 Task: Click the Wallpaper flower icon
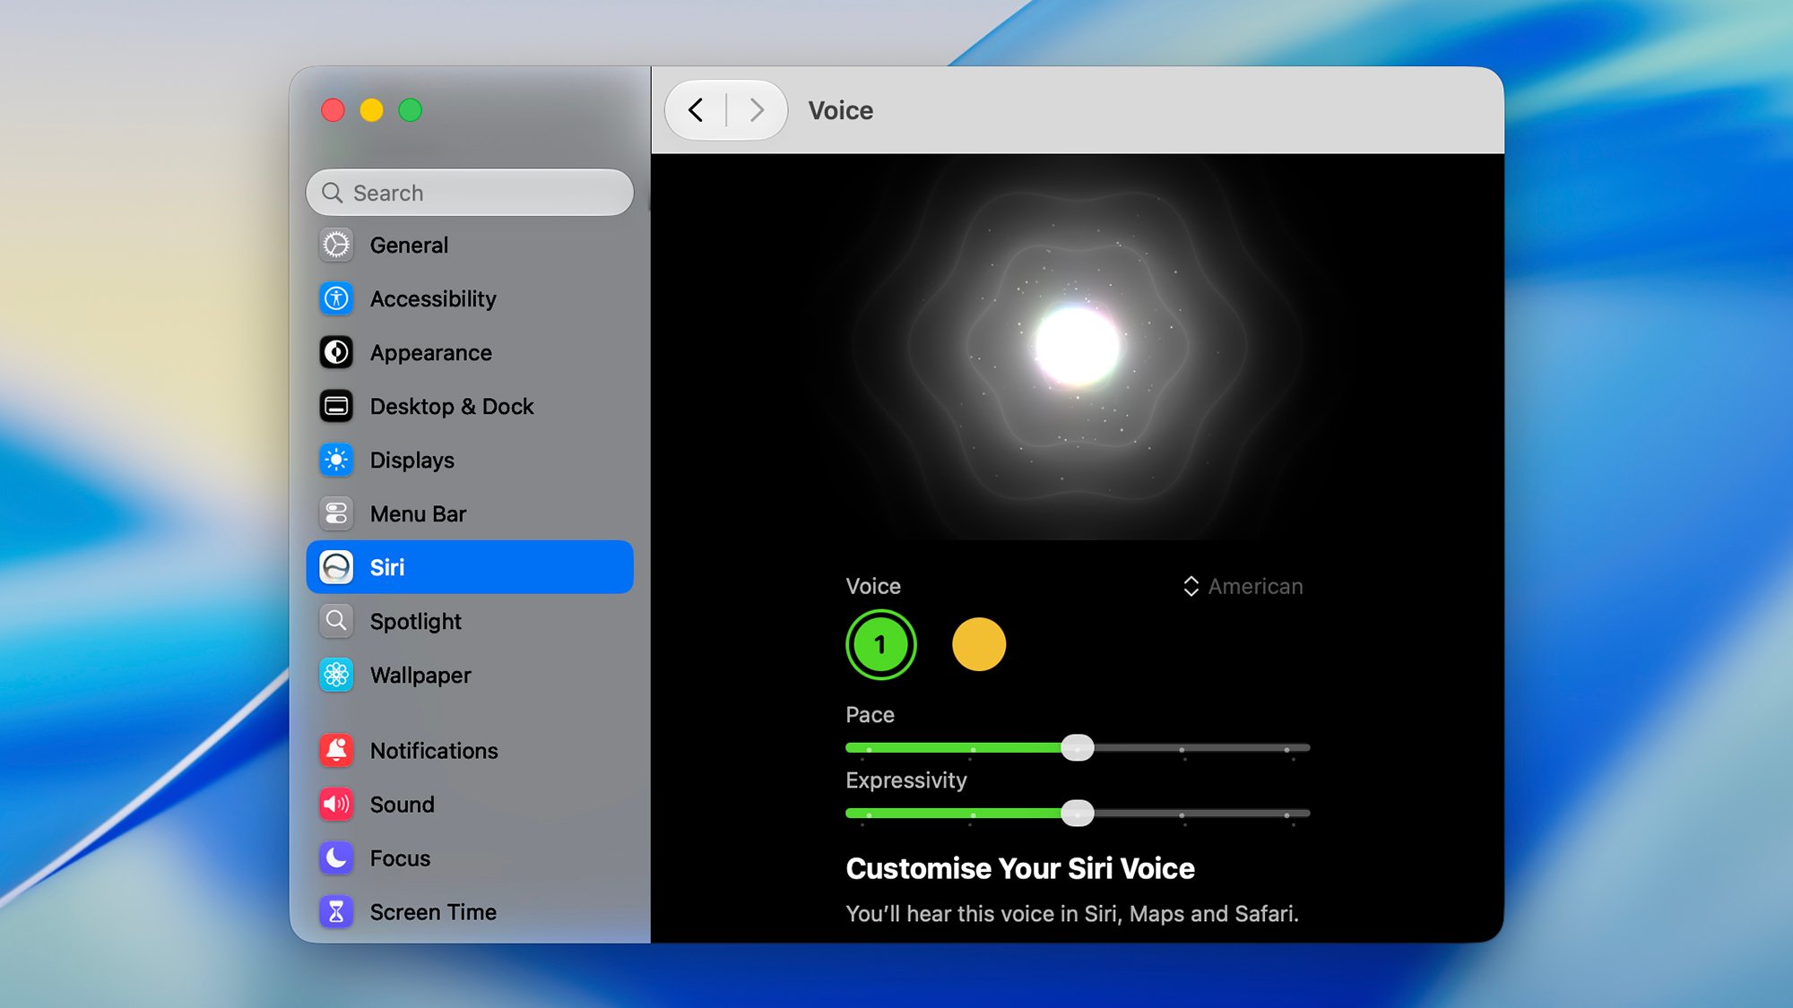(x=336, y=675)
